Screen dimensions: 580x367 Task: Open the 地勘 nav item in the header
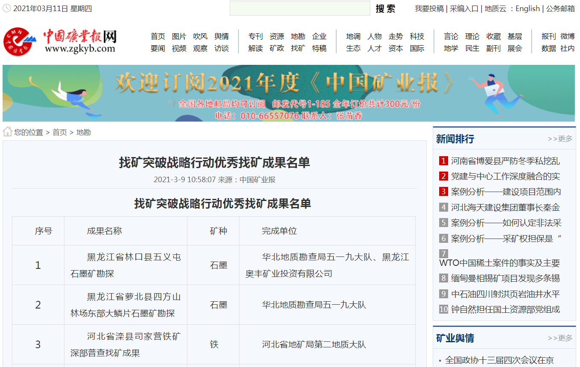point(298,36)
